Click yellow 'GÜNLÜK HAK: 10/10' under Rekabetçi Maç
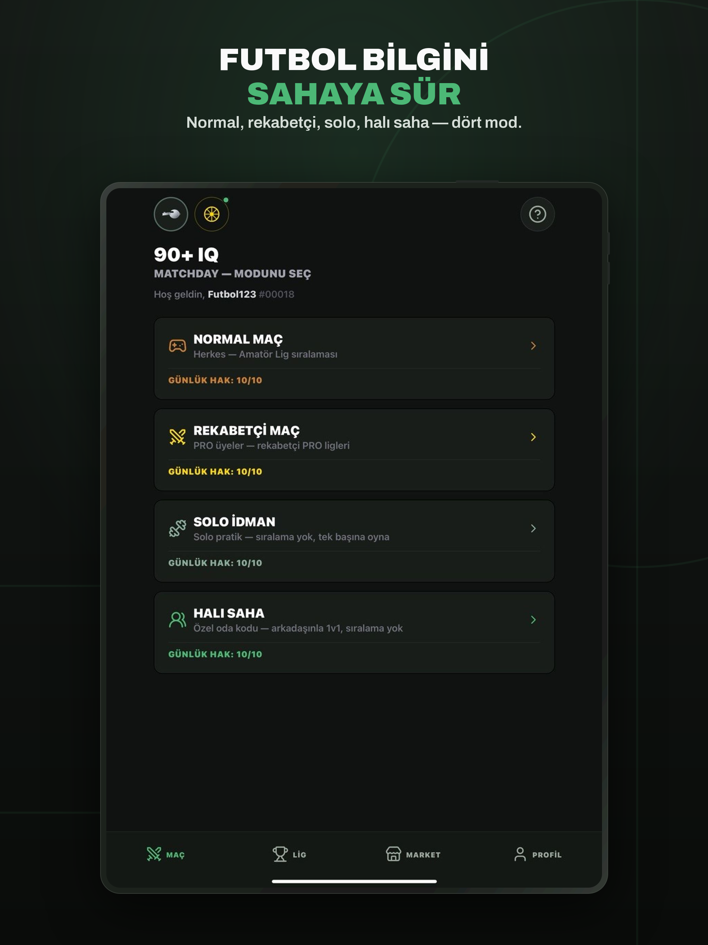Screen dimensions: 708x945 pos(215,472)
